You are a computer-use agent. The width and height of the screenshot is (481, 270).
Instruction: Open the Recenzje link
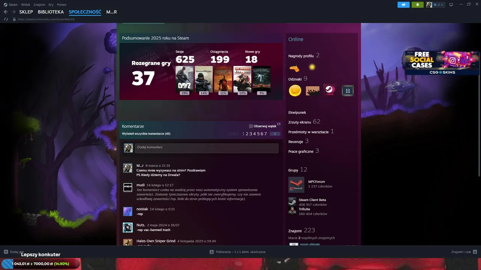pos(296,142)
